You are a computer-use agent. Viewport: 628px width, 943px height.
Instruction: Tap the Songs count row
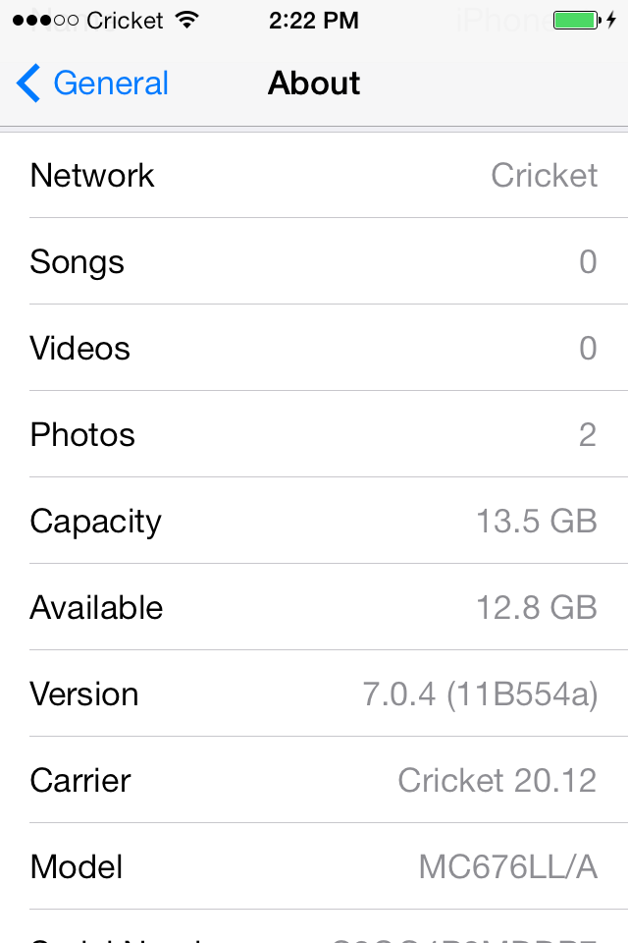click(x=314, y=261)
